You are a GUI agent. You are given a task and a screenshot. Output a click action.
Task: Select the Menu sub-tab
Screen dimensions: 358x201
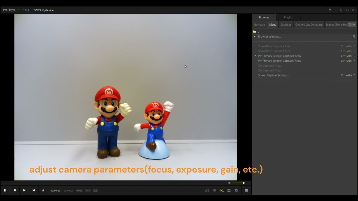pyautogui.click(x=273, y=25)
